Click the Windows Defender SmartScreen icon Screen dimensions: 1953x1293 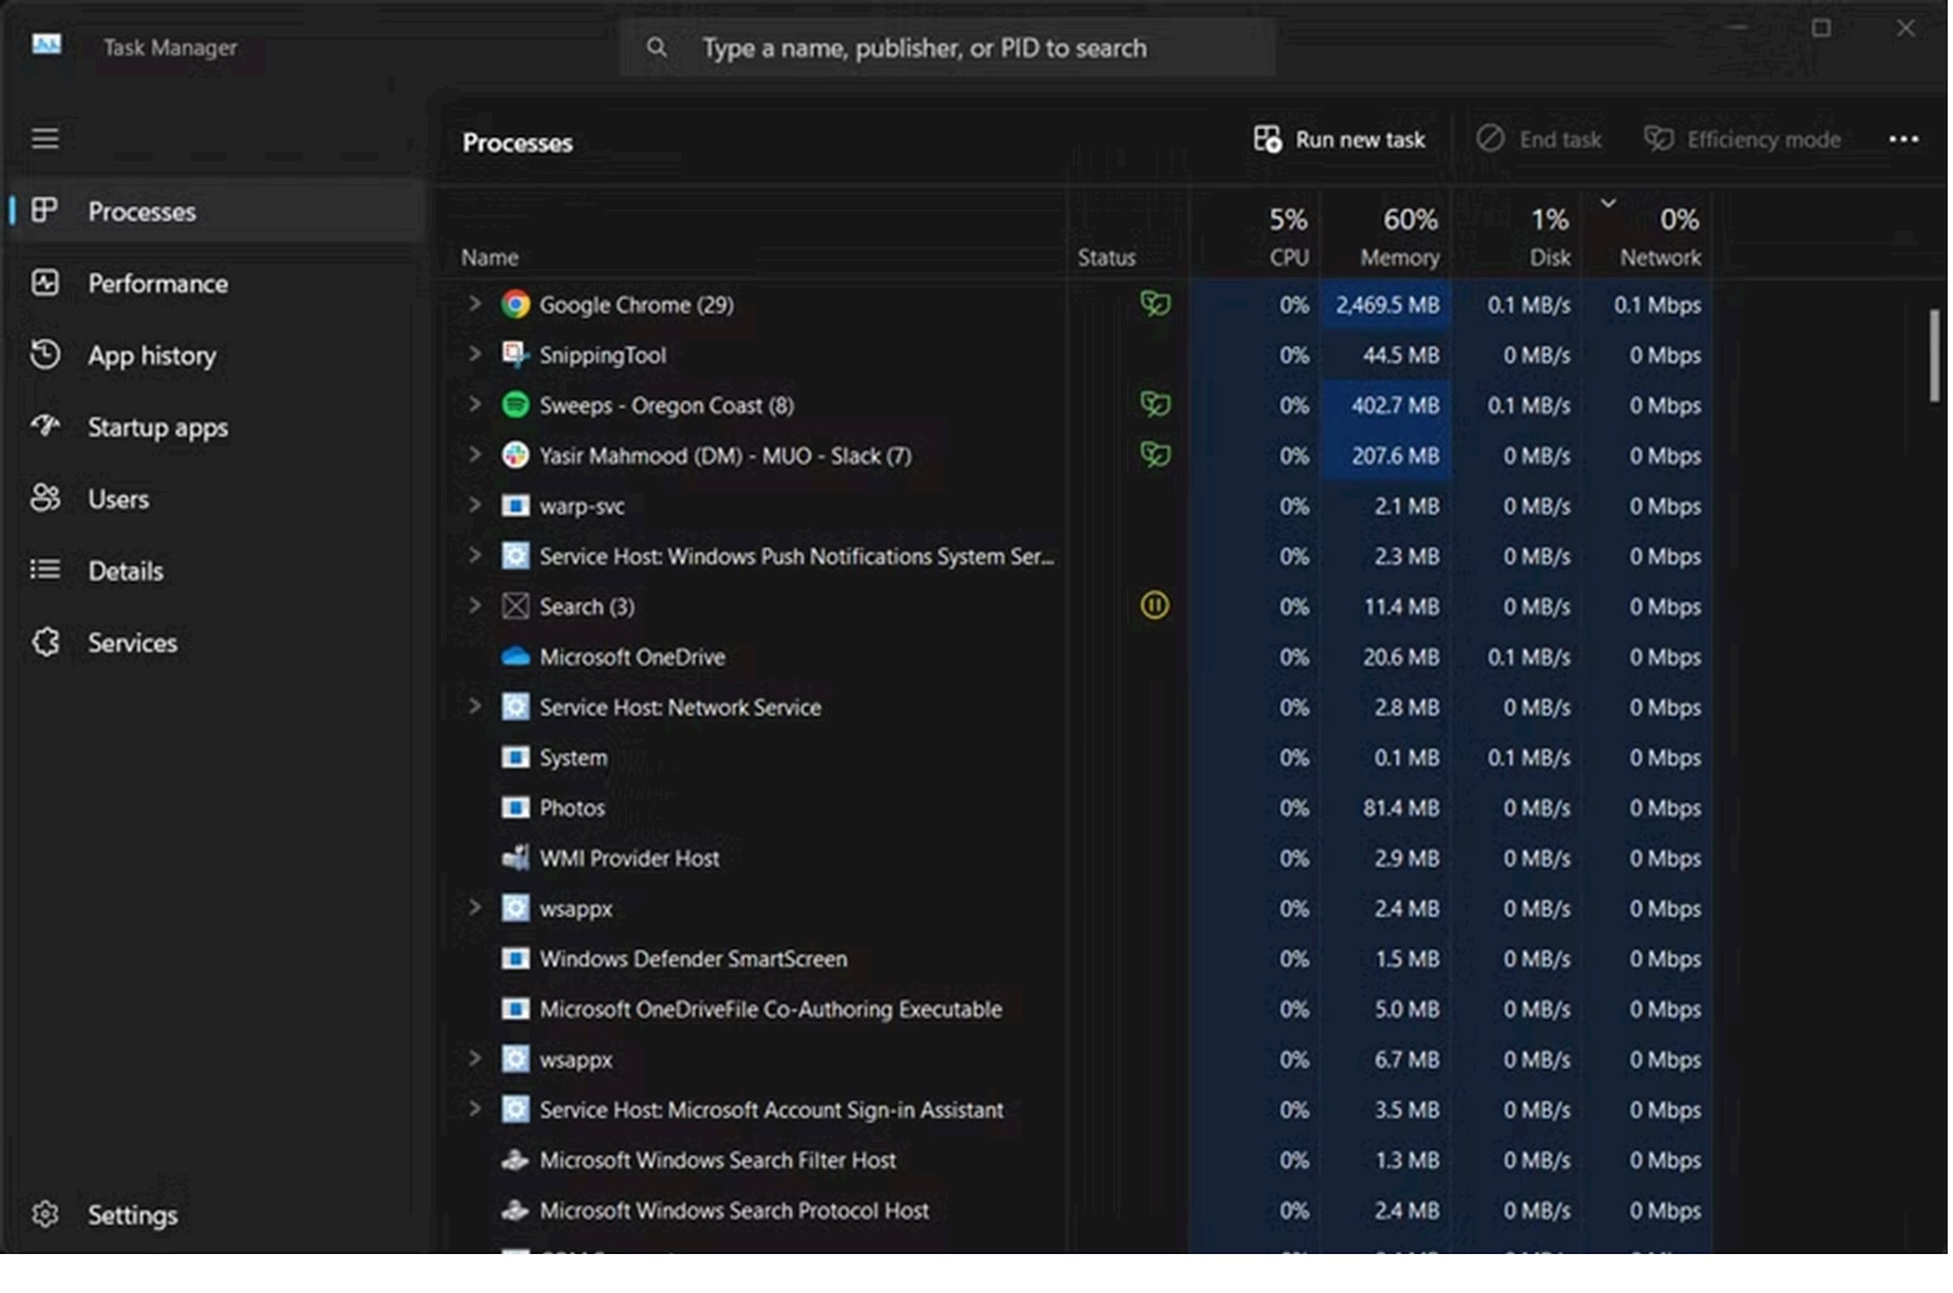(516, 959)
